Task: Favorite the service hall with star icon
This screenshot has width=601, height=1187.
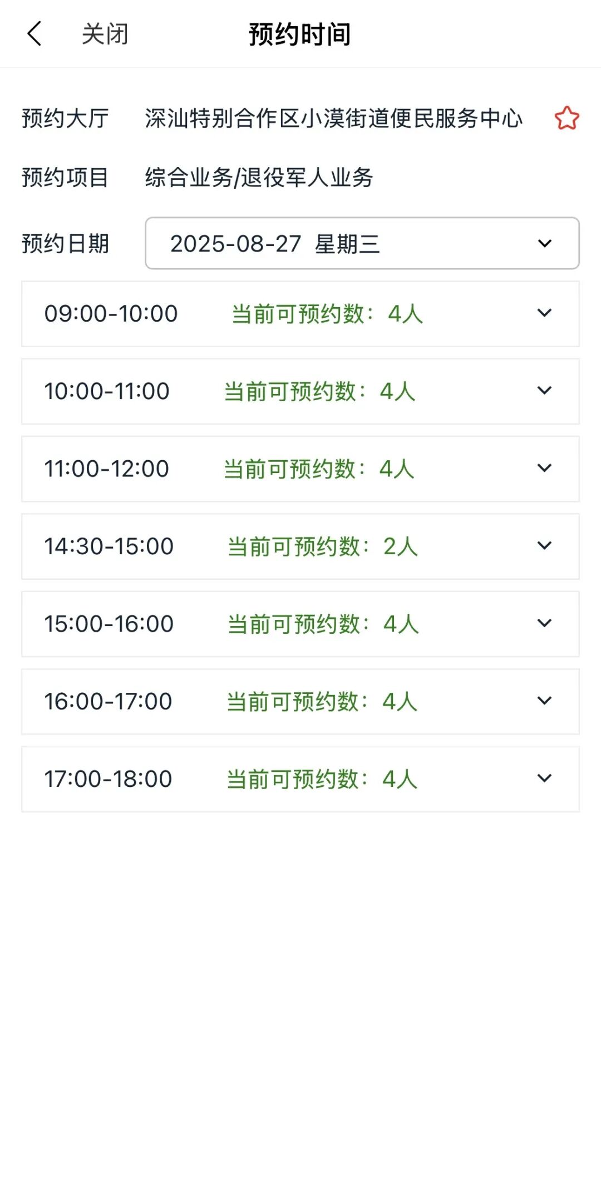Action: pos(566,118)
